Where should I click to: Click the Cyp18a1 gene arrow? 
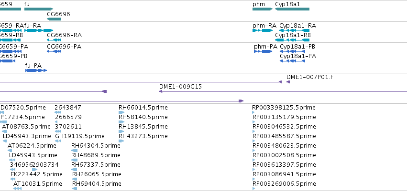tap(292, 9)
